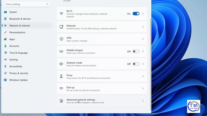Click the Wi-Fi signal icon
The image size is (207, 116).
point(61,14)
